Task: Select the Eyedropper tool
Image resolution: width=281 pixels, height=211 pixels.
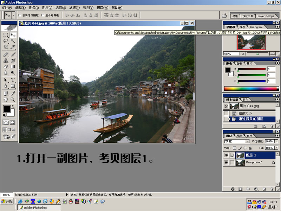Action: 13,94
